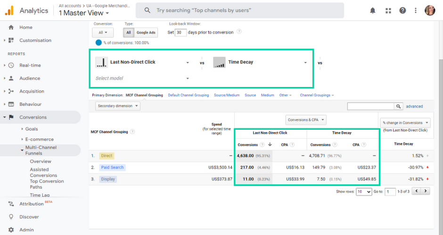Expand the Goals submenu
The height and width of the screenshot is (235, 443).
[22, 129]
